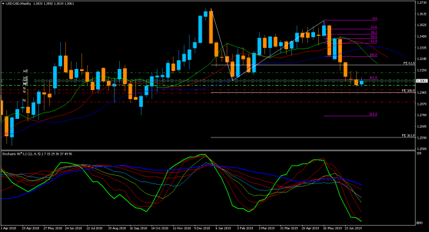
Task: Click the 1 Apr 2018 date label
Action: click(x=8, y=228)
